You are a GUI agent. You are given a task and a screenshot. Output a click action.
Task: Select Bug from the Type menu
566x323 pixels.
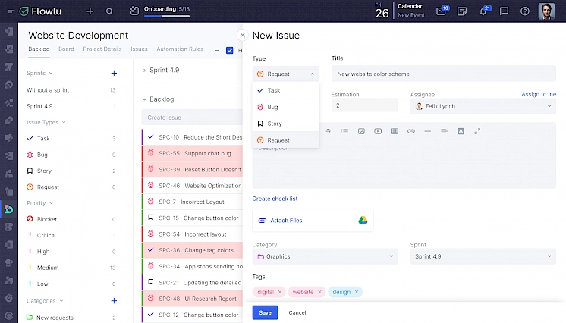pyautogui.click(x=272, y=107)
